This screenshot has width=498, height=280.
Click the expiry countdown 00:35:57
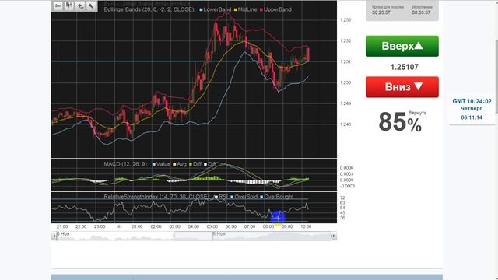[x=421, y=12]
